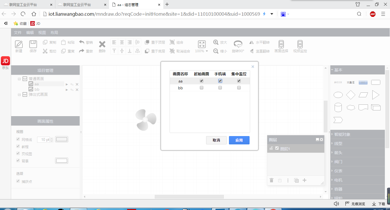Viewport: 390px width, 210px height.
Task: Toggle the 网格线 grid lines checkbox
Action: point(18,140)
